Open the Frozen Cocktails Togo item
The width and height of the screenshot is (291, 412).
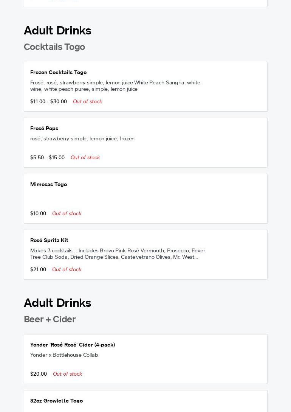[58, 72]
